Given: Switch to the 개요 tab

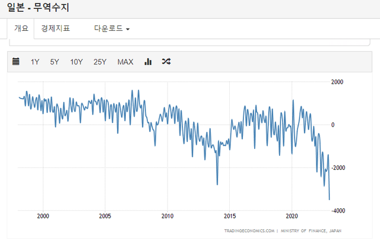Looking at the screenshot, I should 21,28.
